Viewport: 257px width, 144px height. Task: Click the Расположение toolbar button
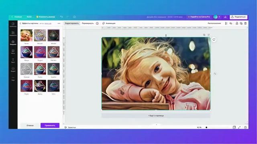pyautogui.click(x=214, y=23)
